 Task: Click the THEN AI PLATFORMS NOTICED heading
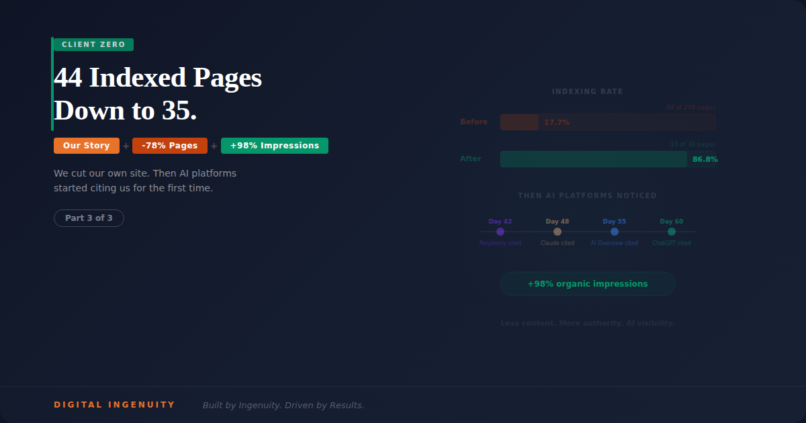pos(587,195)
